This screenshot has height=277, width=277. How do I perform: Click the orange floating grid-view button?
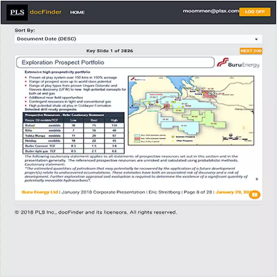(x=254, y=195)
